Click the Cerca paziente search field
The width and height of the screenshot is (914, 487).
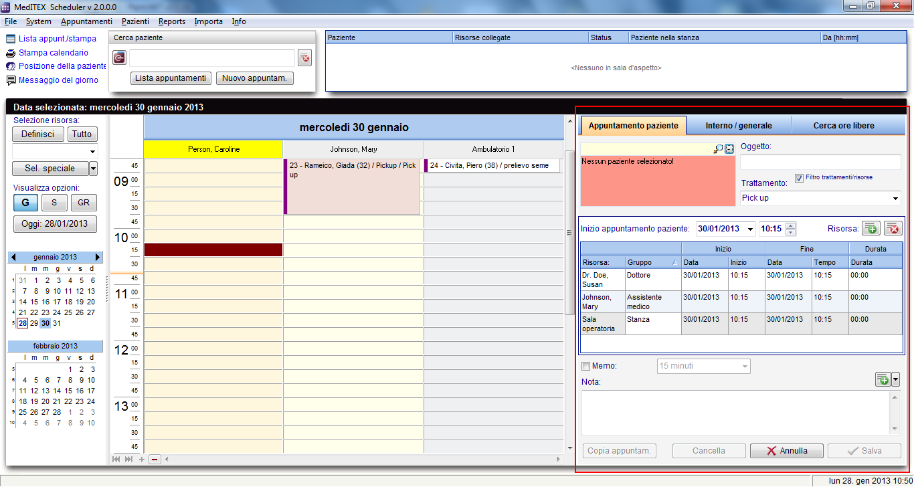pyautogui.click(x=211, y=58)
